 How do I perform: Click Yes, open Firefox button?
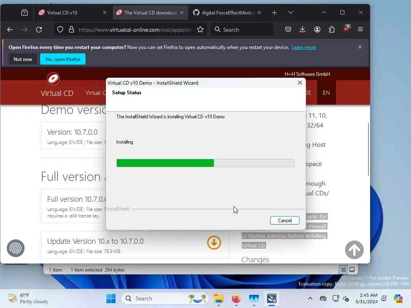coord(63,59)
